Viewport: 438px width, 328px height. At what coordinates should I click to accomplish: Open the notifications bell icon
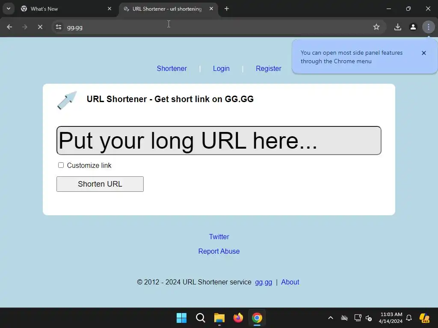pos(409,318)
